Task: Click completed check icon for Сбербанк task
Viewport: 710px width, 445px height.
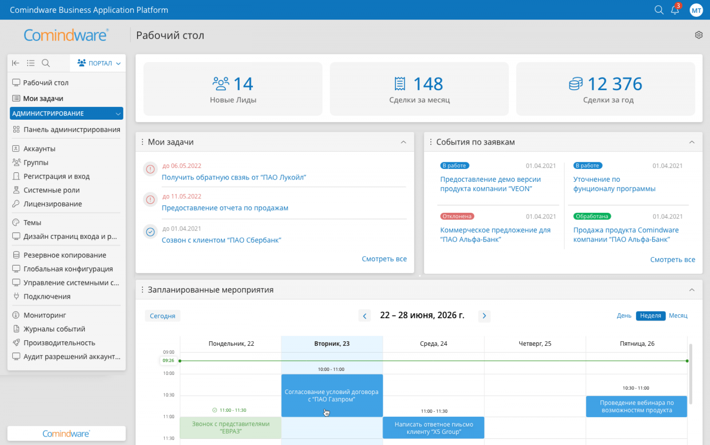Action: pos(150,232)
